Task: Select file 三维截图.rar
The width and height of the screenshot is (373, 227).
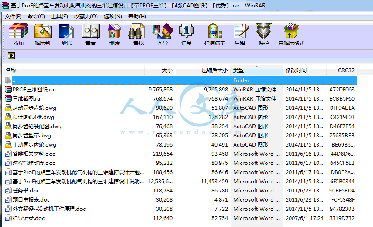Action: pos(28,98)
